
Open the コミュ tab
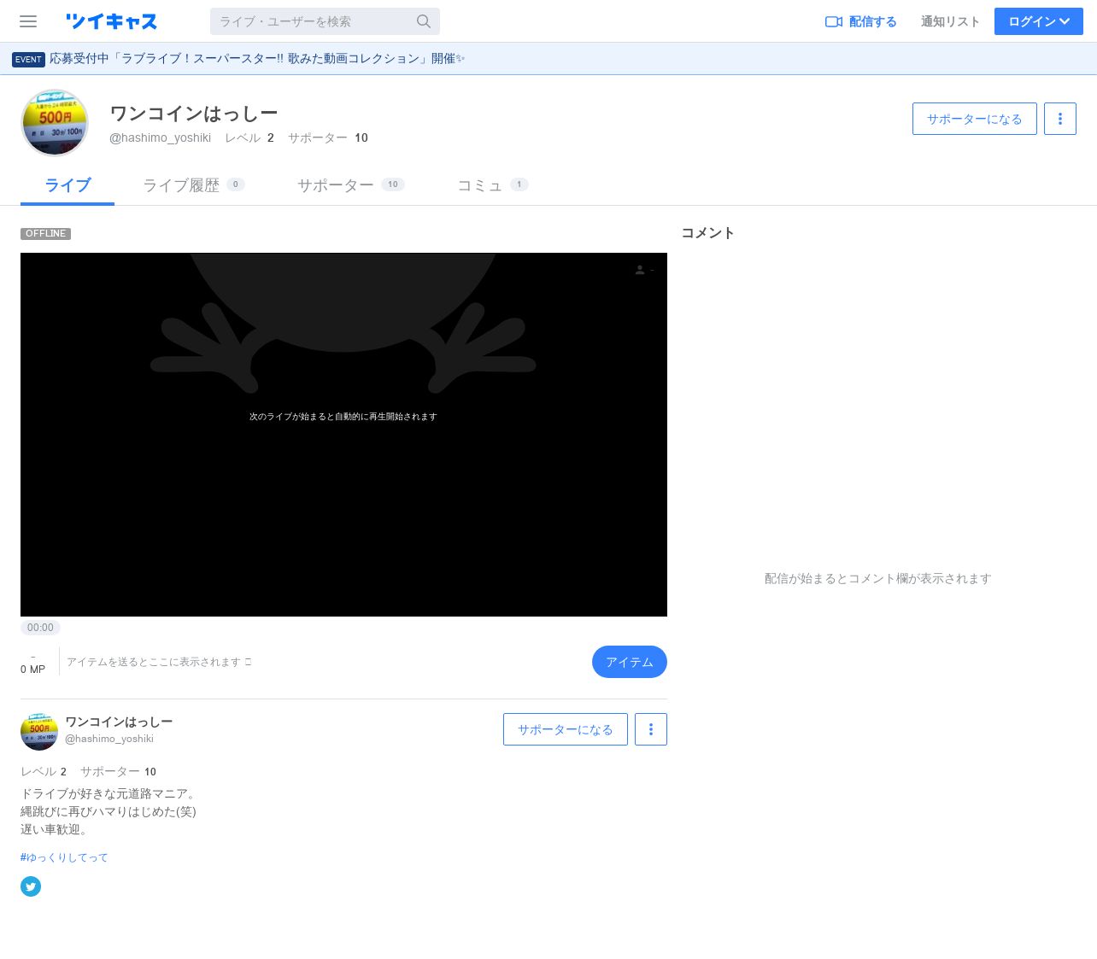(493, 185)
